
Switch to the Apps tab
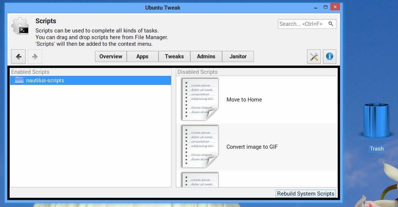[x=142, y=56]
